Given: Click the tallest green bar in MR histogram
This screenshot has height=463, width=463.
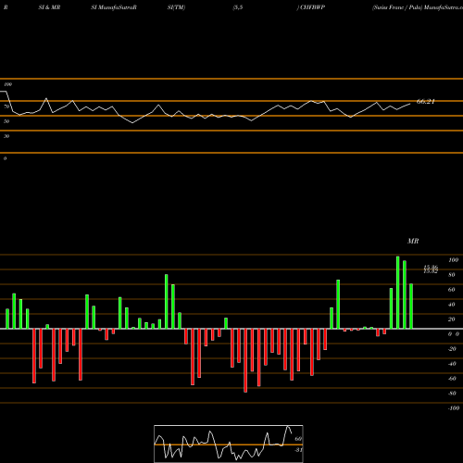Looking at the screenshot, I should click(x=398, y=293).
